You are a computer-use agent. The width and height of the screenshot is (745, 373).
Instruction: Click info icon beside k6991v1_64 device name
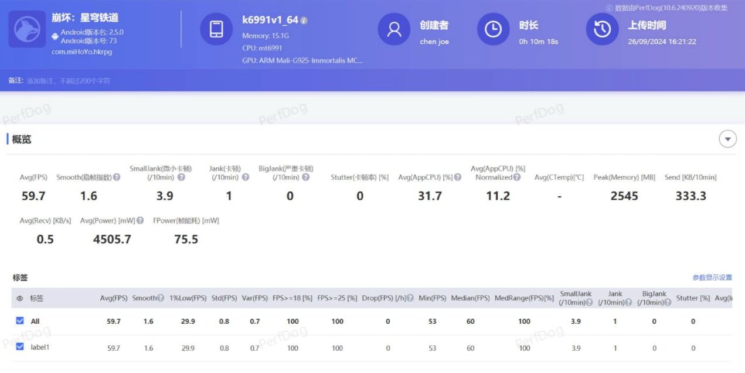304,20
